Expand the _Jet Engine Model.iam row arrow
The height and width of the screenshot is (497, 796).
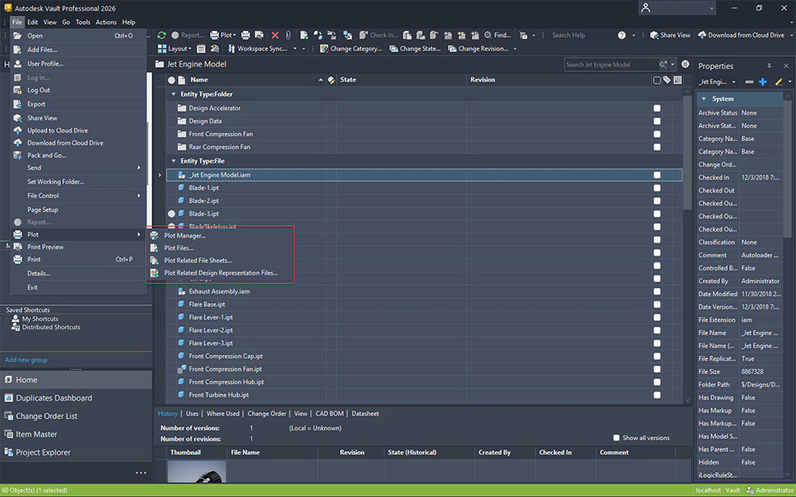160,175
